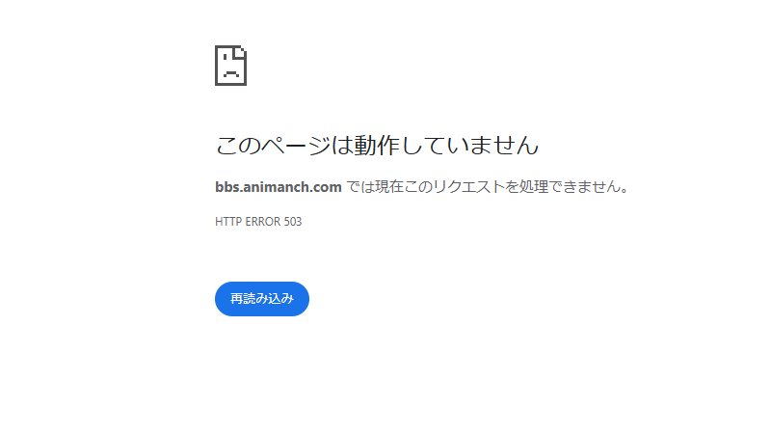
Task: Click the ending いません of the heading
Action: 492,146
